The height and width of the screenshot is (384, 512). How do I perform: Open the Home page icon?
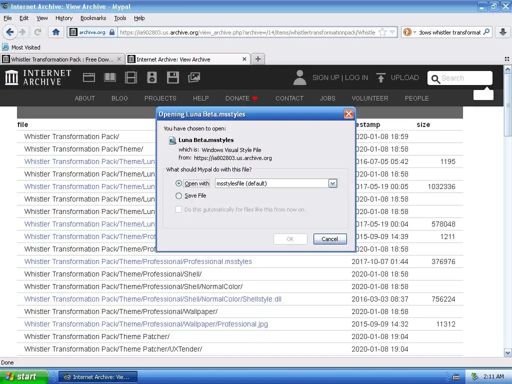tap(56, 32)
